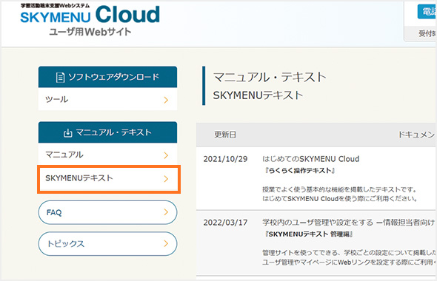Open the トピックス page button
Viewport: 437px width, 281px height.
(x=107, y=244)
